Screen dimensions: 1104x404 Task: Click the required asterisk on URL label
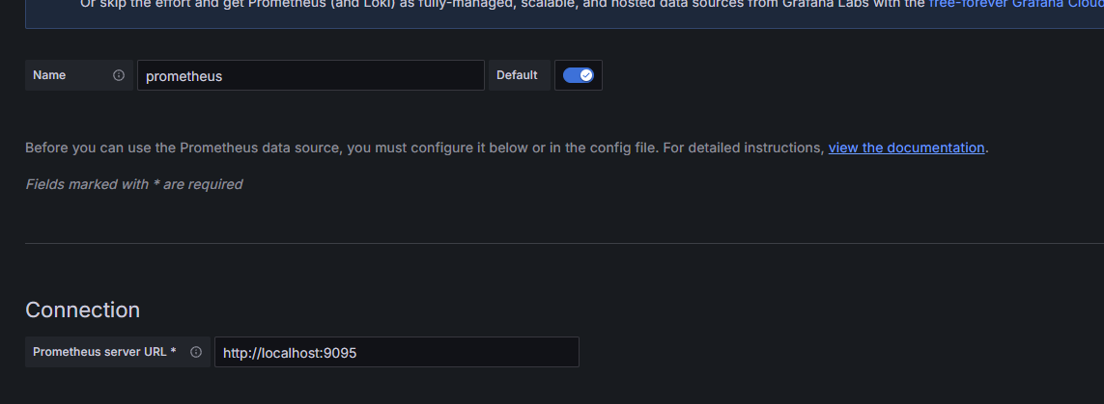pos(173,352)
